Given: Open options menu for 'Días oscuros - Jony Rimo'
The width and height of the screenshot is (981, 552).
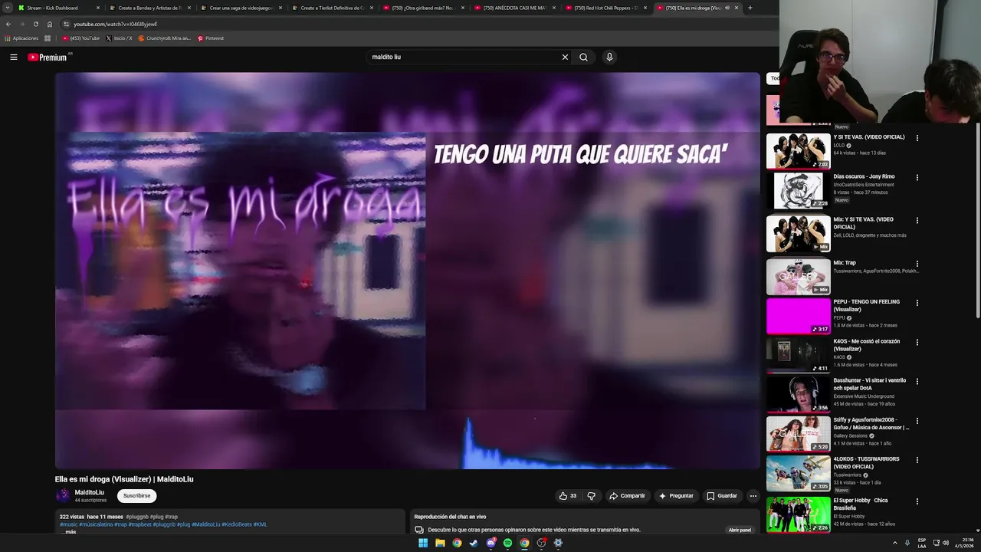Looking at the screenshot, I should [x=917, y=177].
